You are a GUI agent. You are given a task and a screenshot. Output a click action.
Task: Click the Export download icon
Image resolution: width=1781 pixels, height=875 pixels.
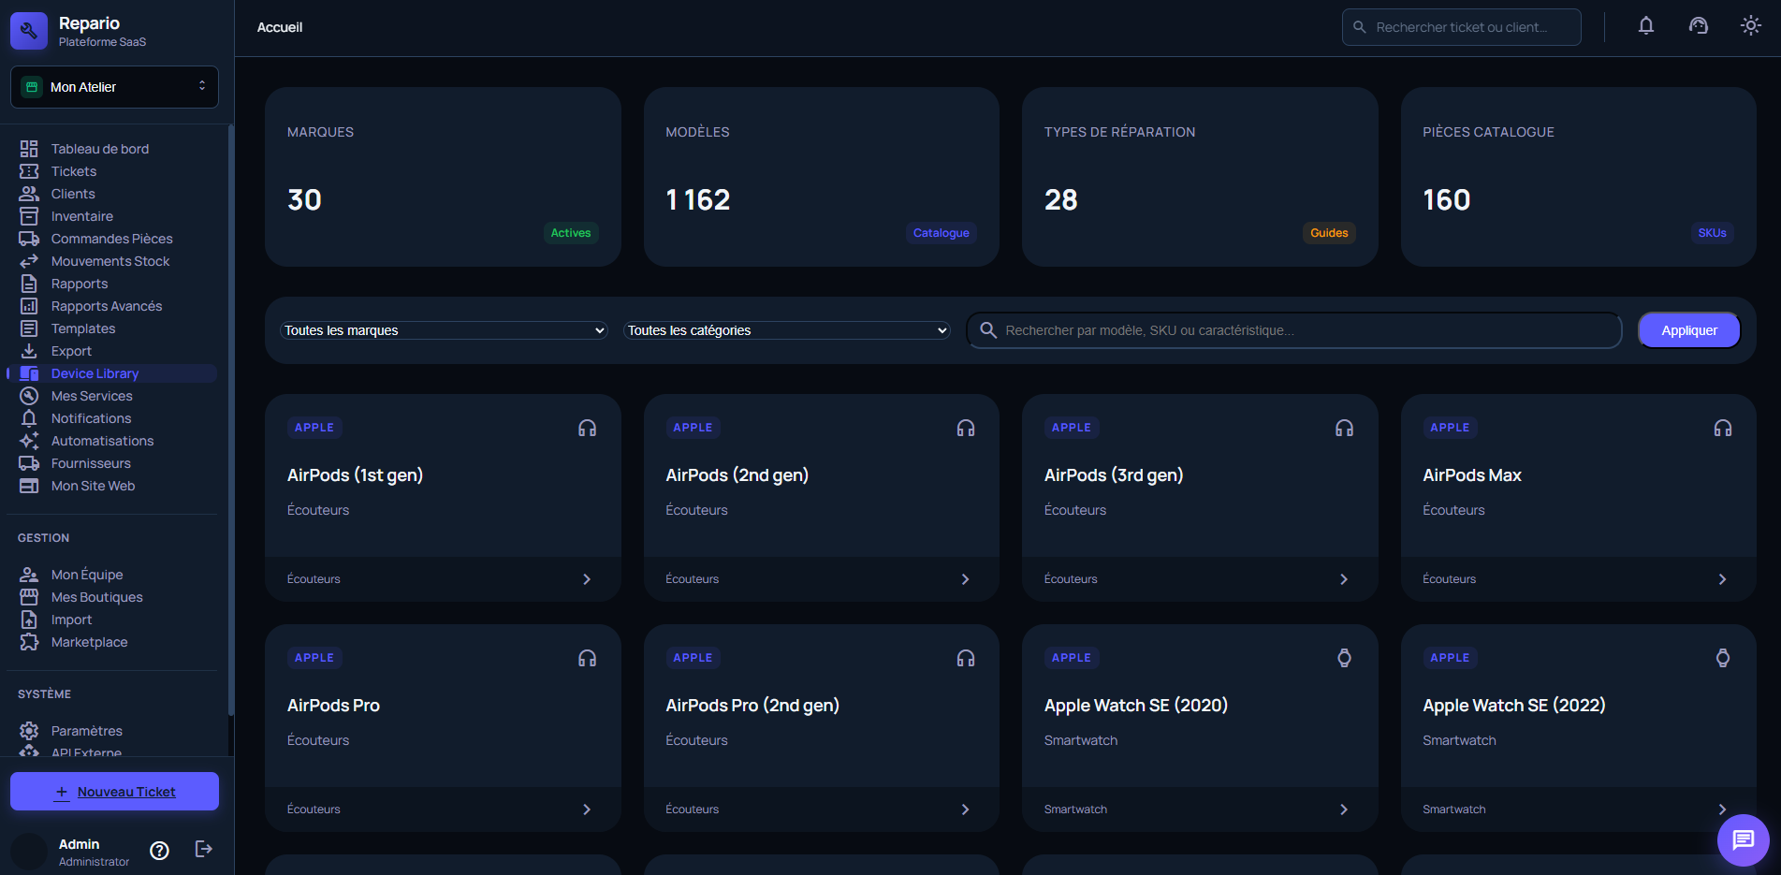pos(29,351)
